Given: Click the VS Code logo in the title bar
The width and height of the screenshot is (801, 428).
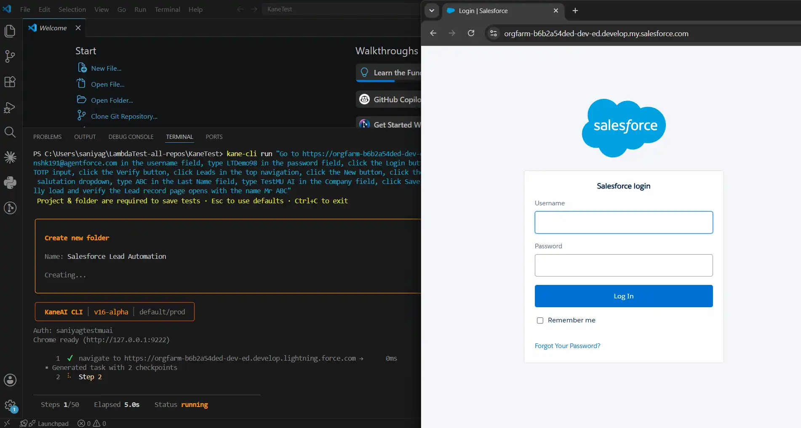Looking at the screenshot, I should click(x=7, y=9).
